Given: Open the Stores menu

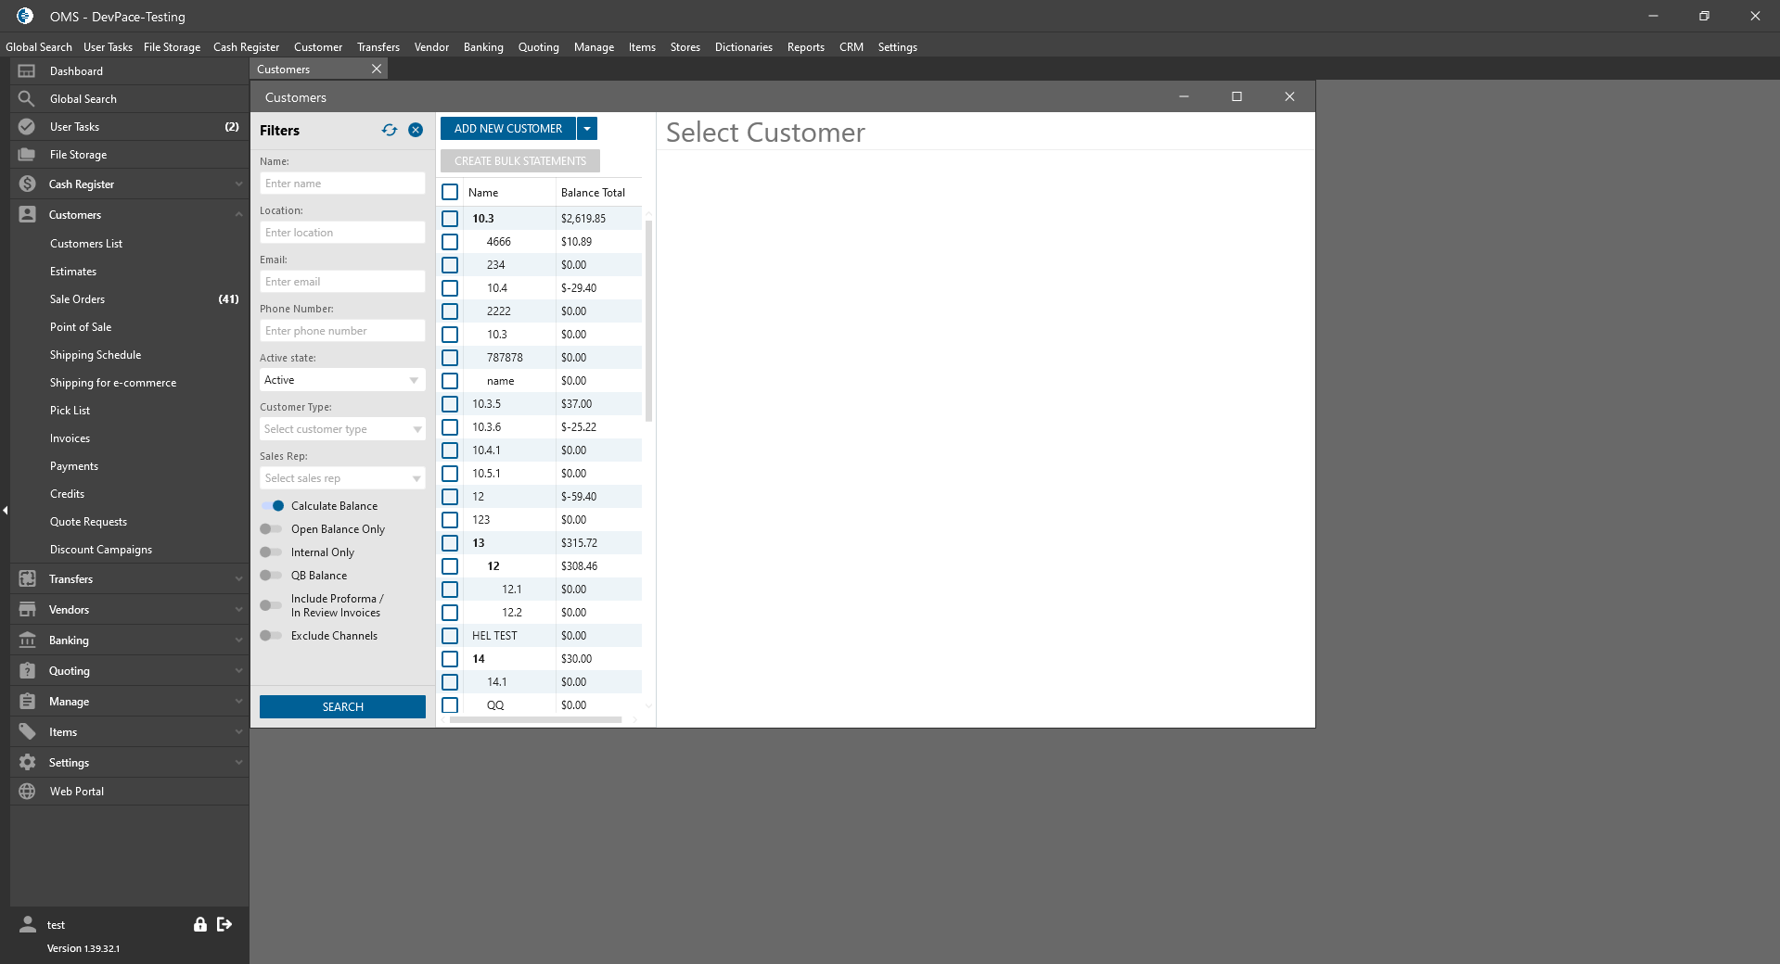Looking at the screenshot, I should pyautogui.click(x=685, y=47).
